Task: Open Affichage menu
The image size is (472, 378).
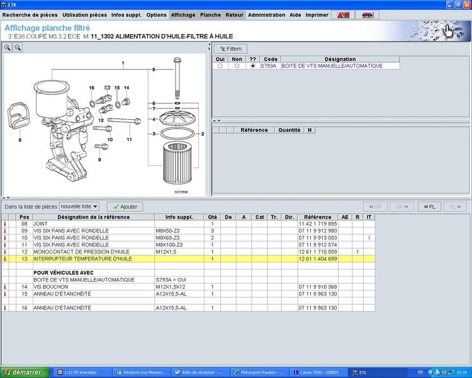Action: [x=183, y=14]
